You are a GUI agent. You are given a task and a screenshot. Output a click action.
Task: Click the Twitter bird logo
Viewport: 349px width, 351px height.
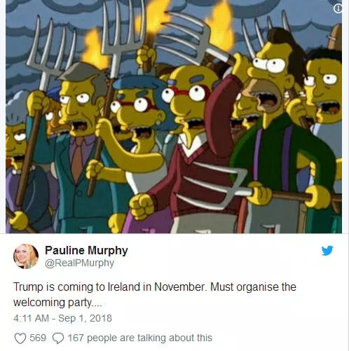(327, 251)
